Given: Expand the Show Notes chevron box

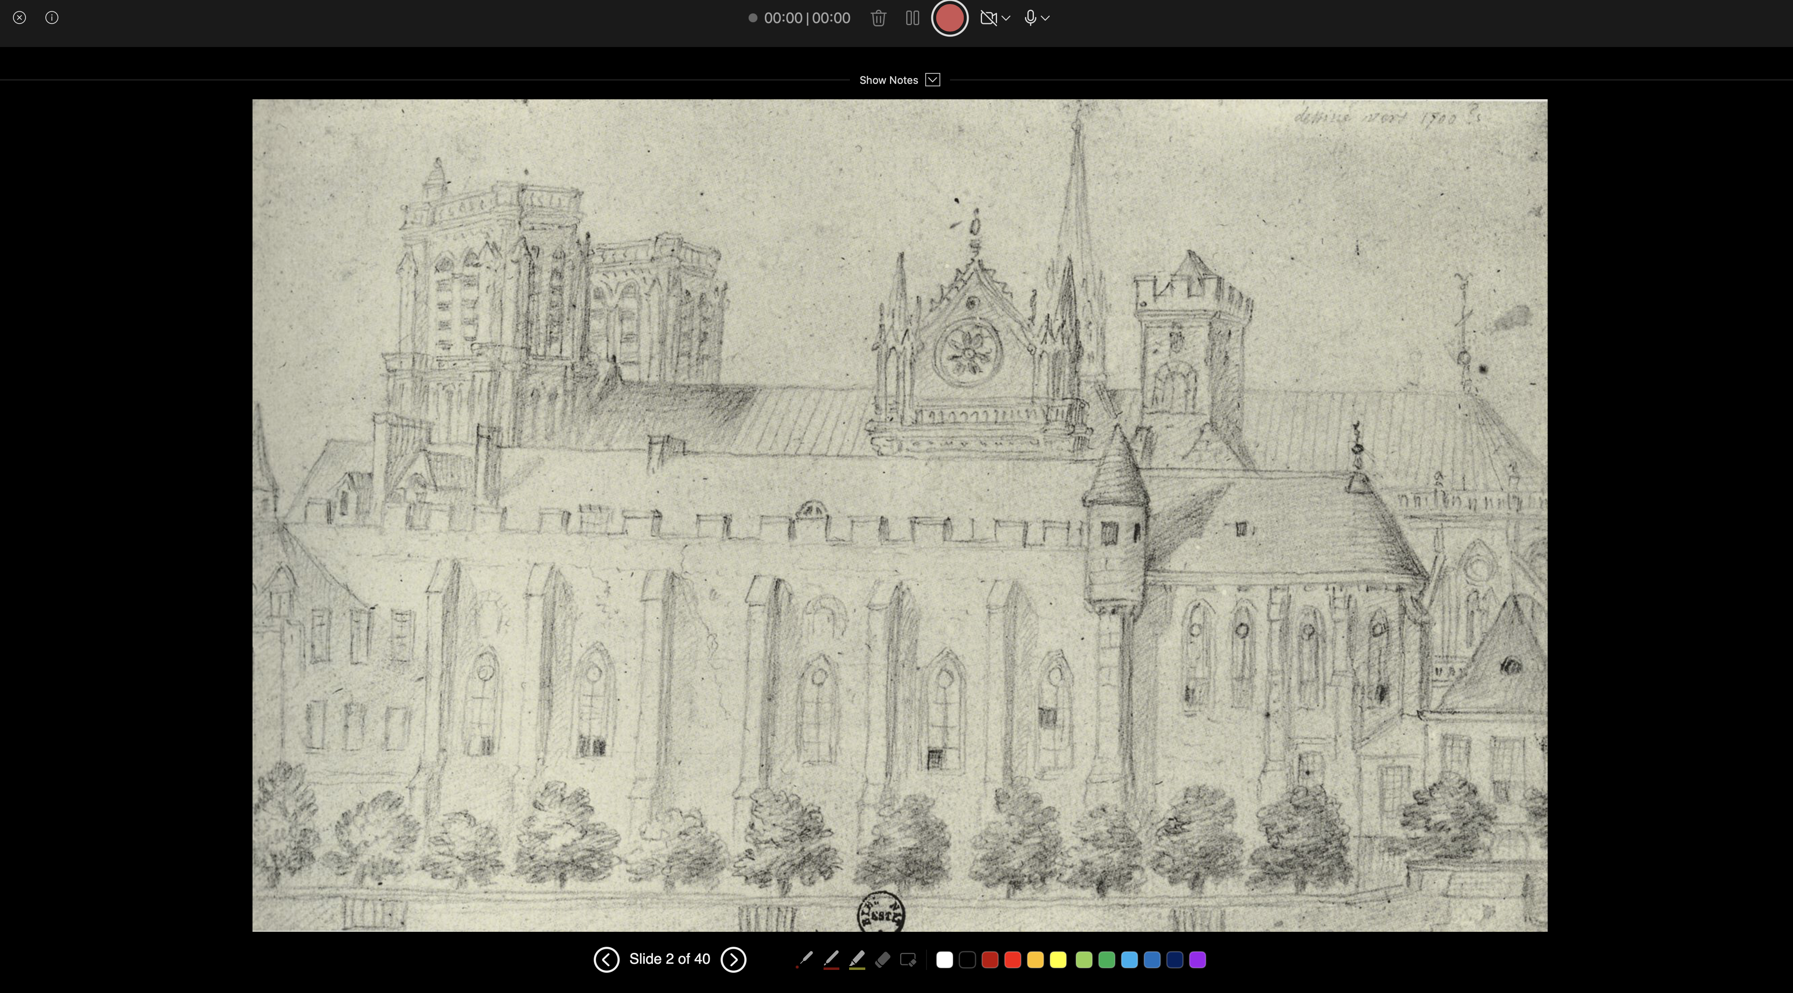Looking at the screenshot, I should point(933,80).
